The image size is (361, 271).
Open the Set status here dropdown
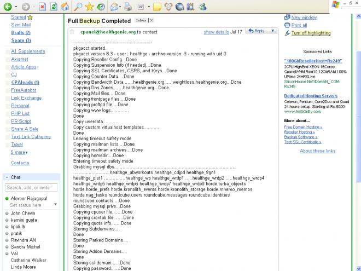tap(55, 204)
